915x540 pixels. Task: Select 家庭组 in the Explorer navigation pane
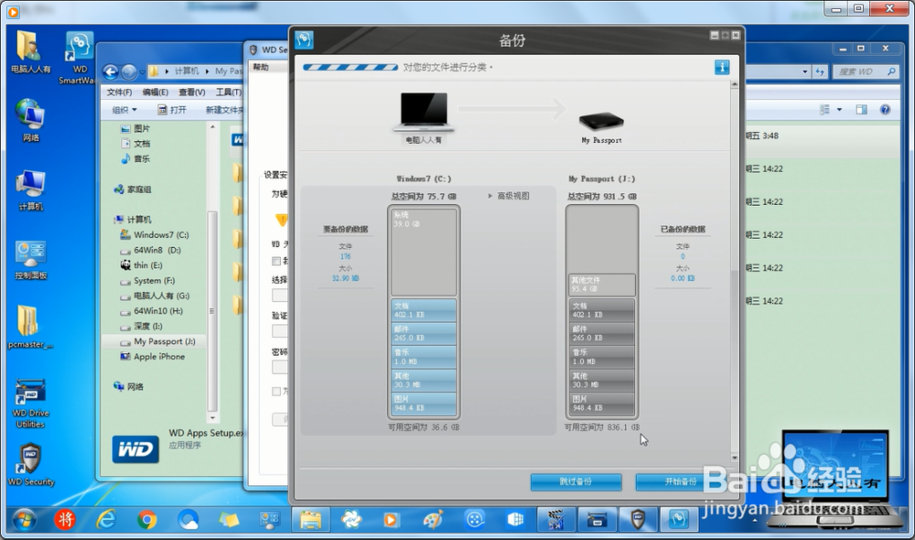(x=133, y=189)
